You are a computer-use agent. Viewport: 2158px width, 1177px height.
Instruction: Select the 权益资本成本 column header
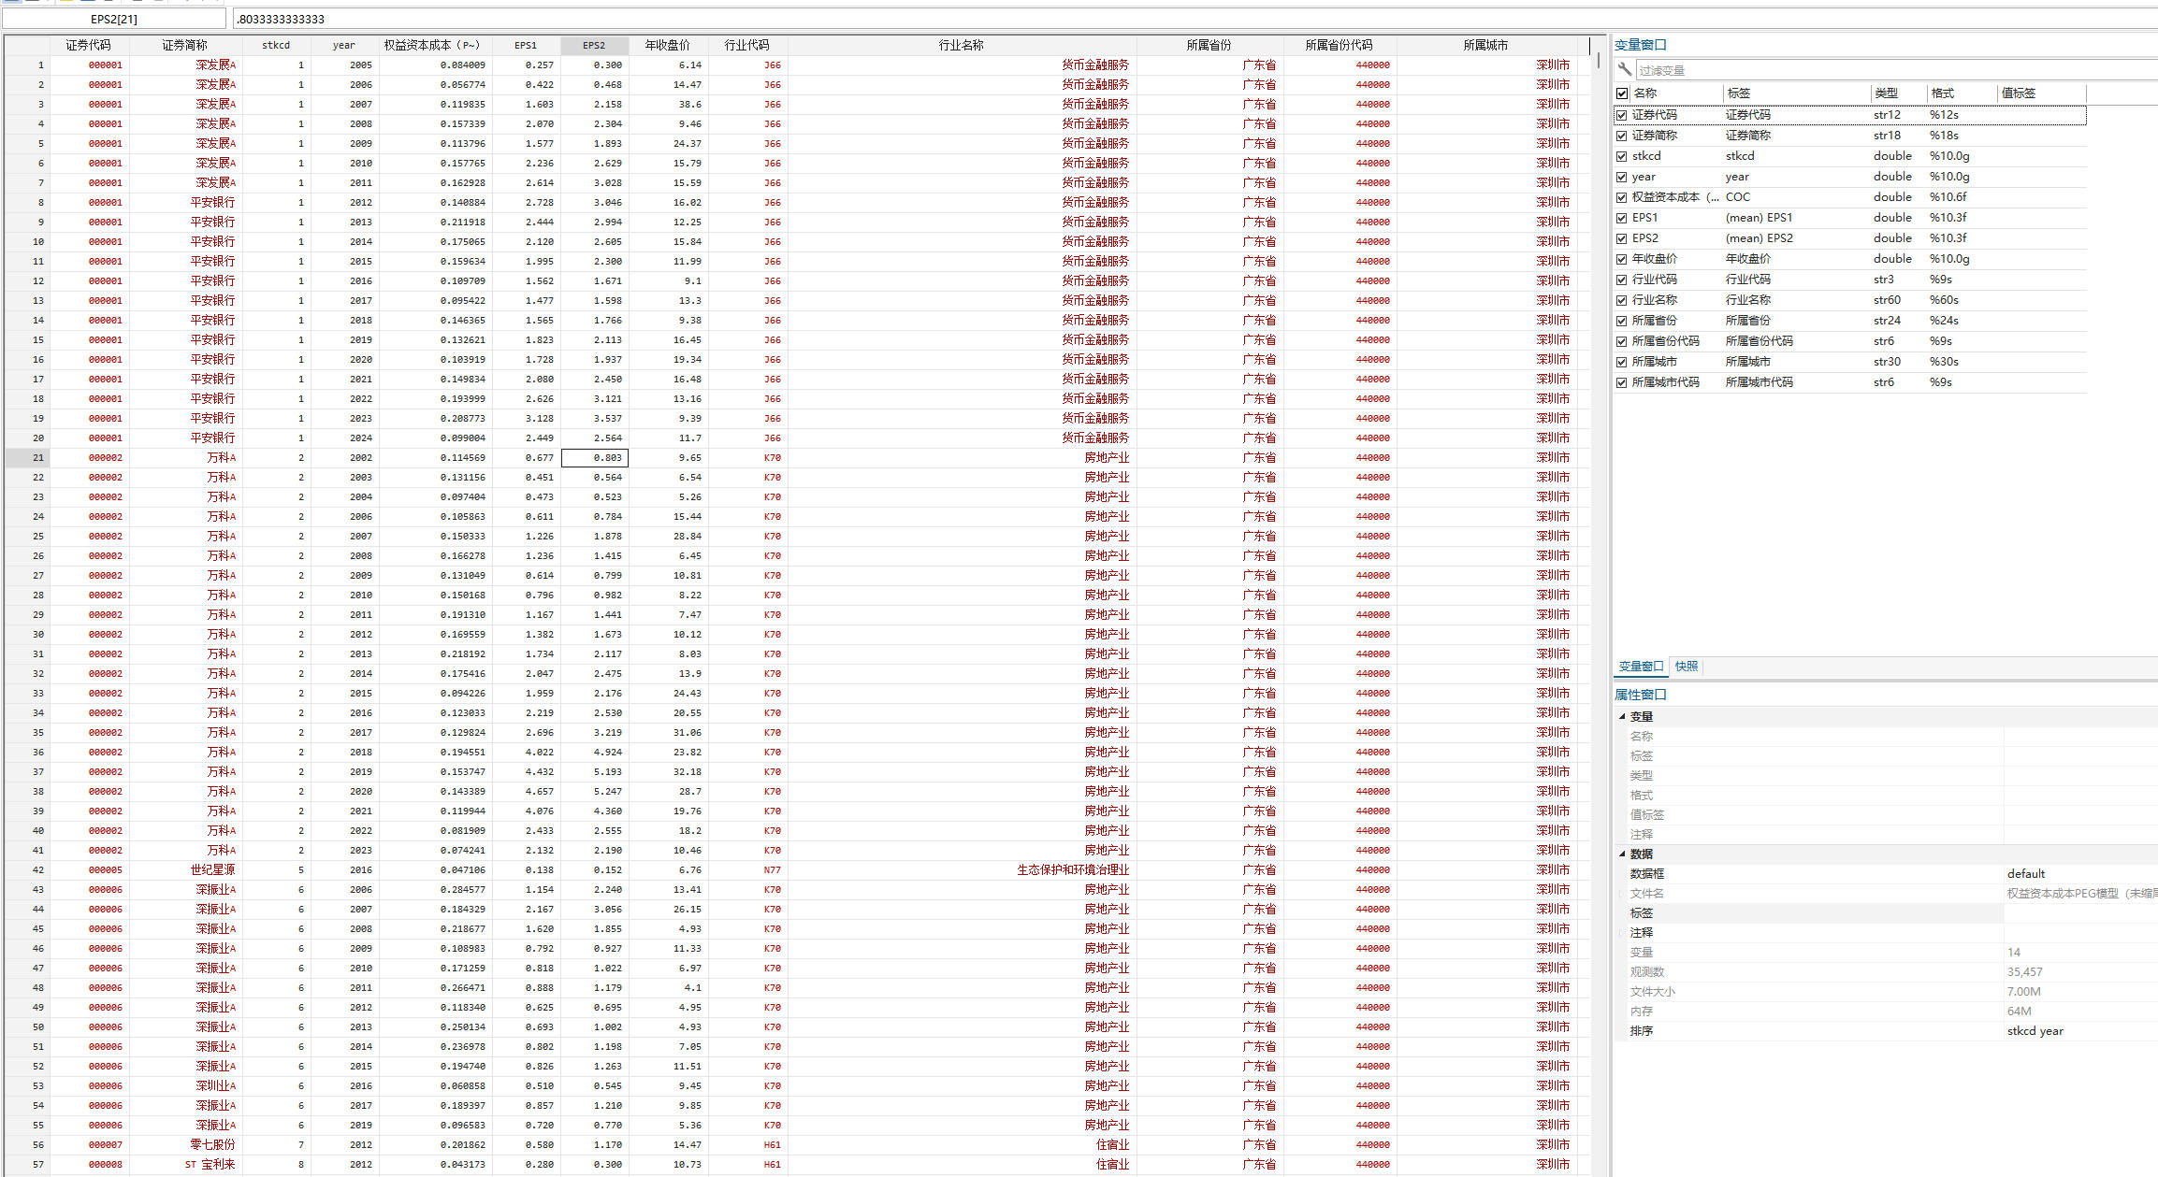click(432, 45)
